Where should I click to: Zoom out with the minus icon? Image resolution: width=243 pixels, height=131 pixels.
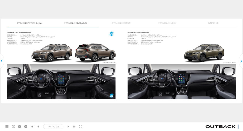pyautogui.click(x=19, y=126)
